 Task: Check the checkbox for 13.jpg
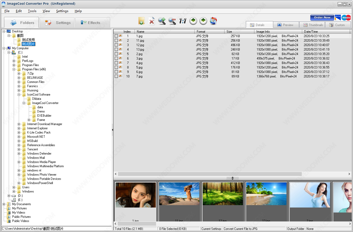tap(116, 50)
